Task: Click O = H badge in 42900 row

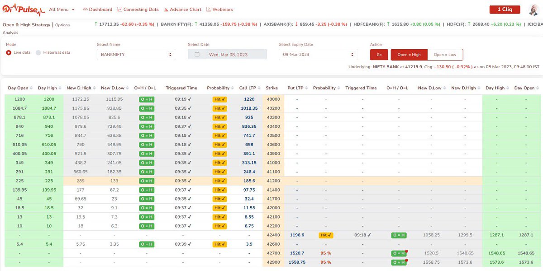Action: 399,262
